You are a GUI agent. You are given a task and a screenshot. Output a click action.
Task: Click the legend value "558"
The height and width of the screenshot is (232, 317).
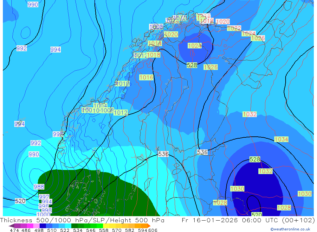point(104,230)
